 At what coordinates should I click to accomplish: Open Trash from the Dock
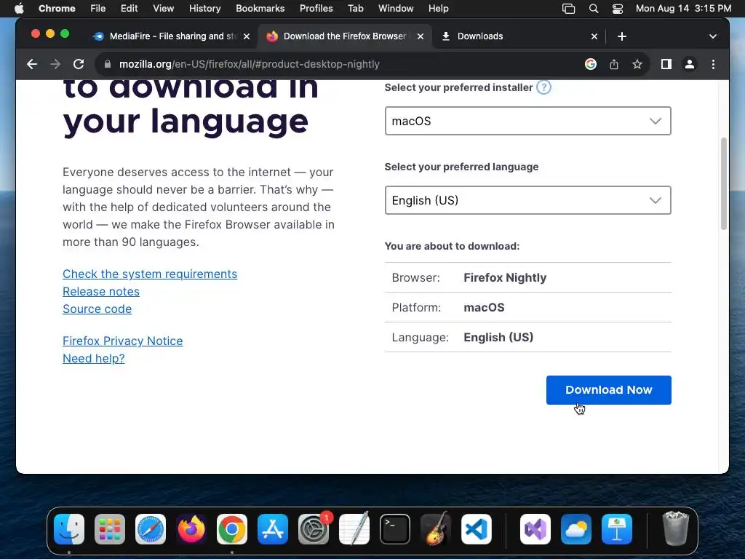coord(675,528)
